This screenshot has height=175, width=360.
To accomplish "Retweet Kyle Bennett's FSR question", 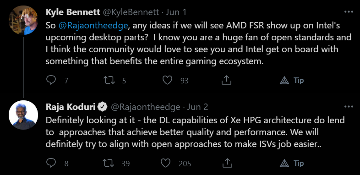I will tap(109, 80).
